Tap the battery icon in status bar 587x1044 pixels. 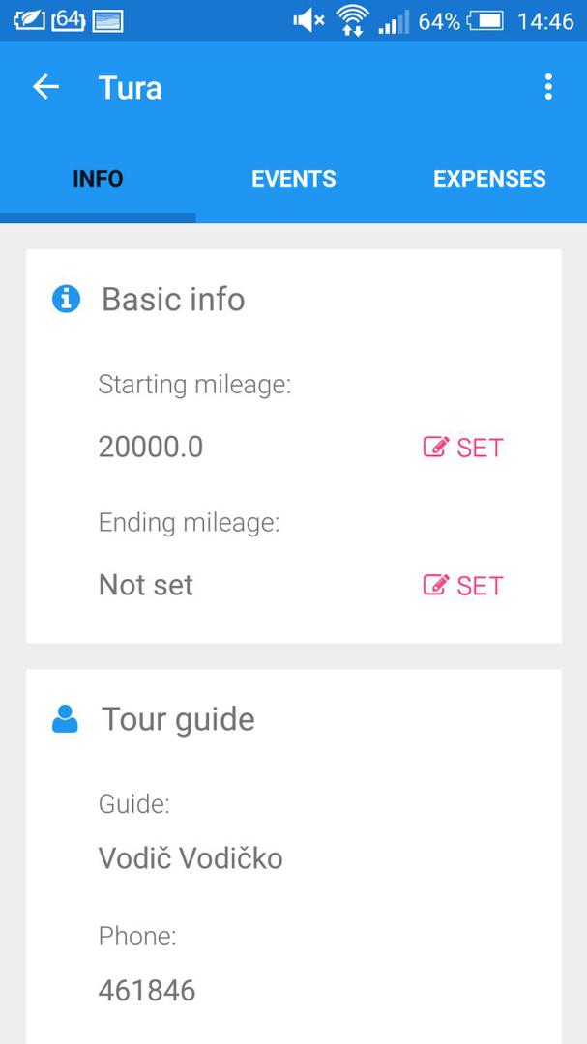point(485,20)
